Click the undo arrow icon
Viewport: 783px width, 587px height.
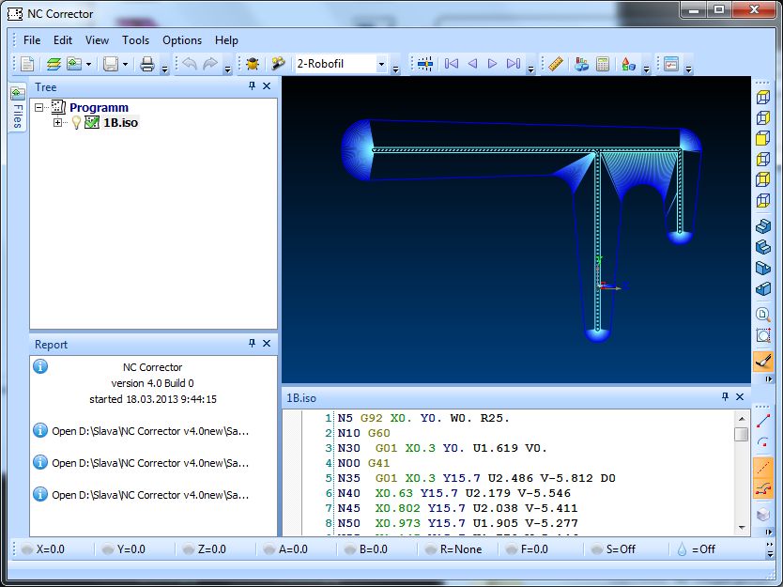tap(190, 64)
